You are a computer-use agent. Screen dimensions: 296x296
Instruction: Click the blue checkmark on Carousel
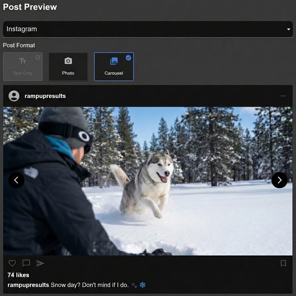point(128,57)
